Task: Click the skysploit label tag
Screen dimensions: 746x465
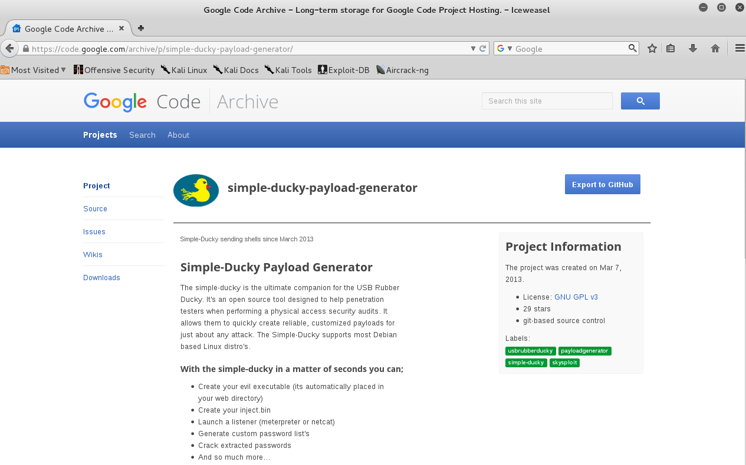Action: pos(564,363)
